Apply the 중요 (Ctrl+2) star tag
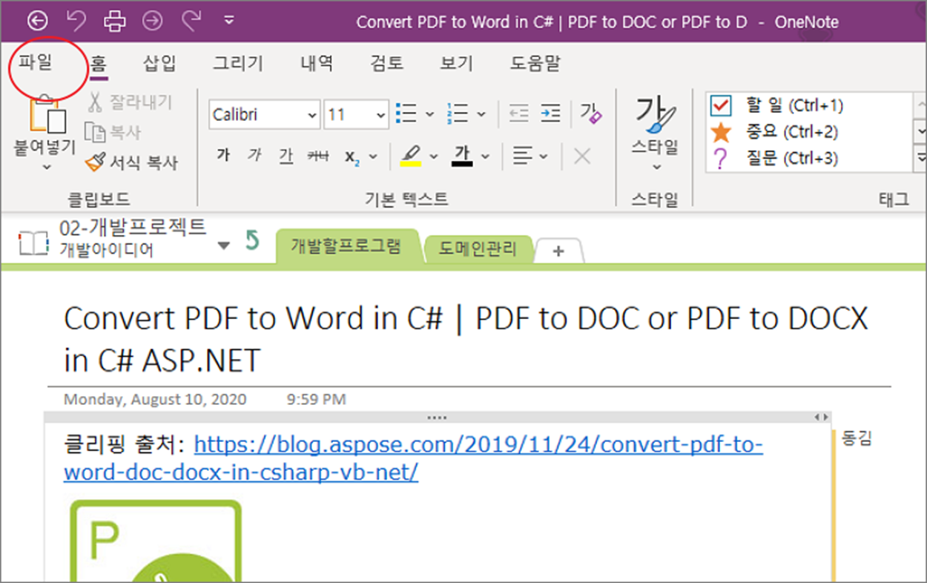Viewport: 927px width, 583px height. (x=774, y=132)
